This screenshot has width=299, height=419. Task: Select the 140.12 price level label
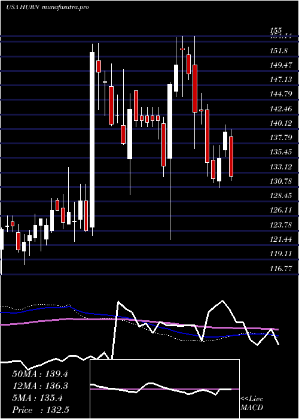coord(281,123)
